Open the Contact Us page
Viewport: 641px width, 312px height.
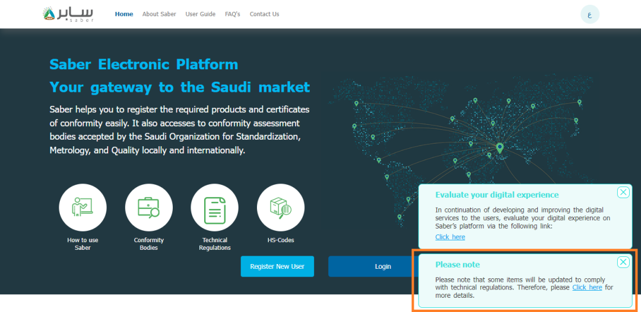[x=264, y=14]
